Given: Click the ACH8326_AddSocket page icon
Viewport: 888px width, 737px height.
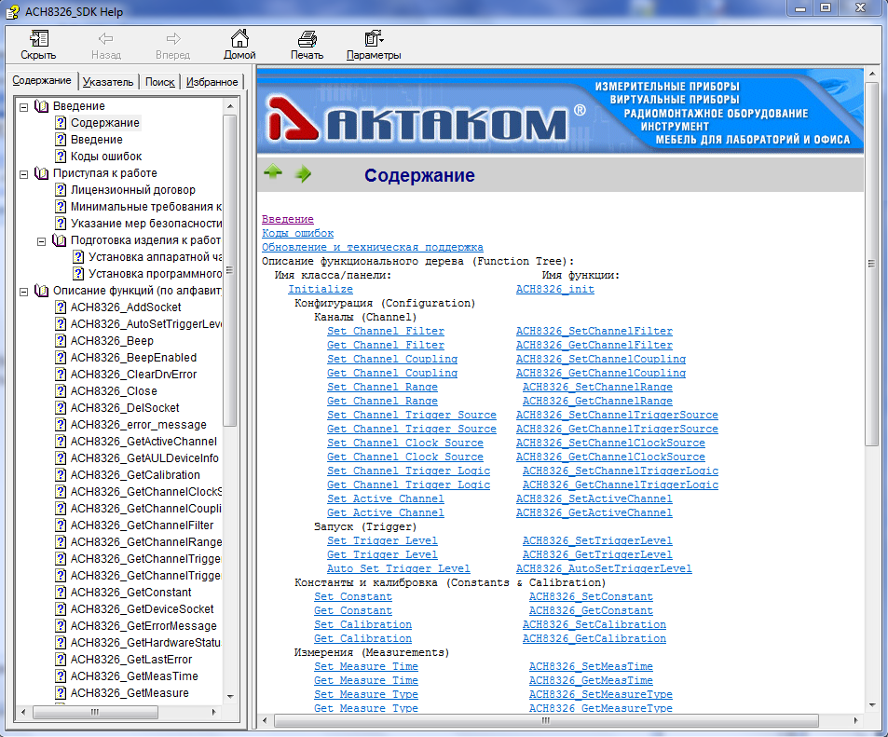Looking at the screenshot, I should point(61,307).
